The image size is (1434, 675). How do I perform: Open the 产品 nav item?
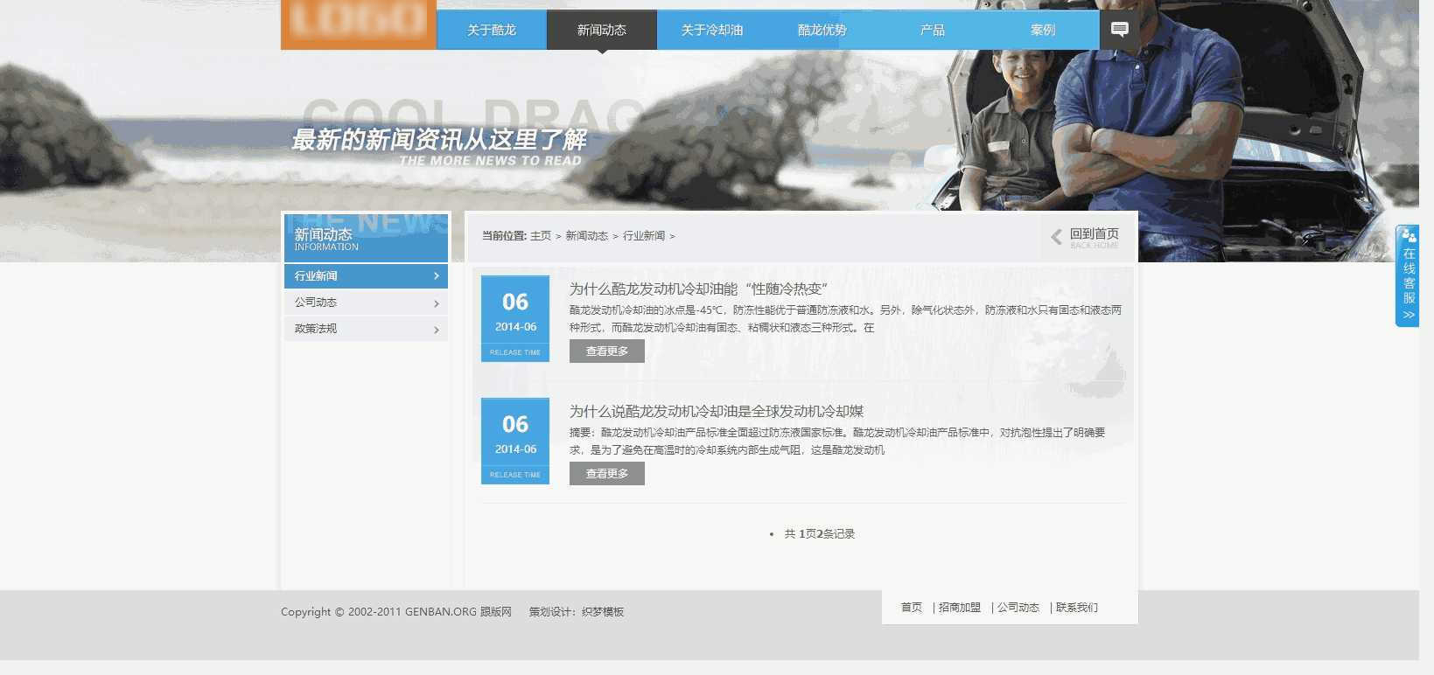tap(933, 30)
